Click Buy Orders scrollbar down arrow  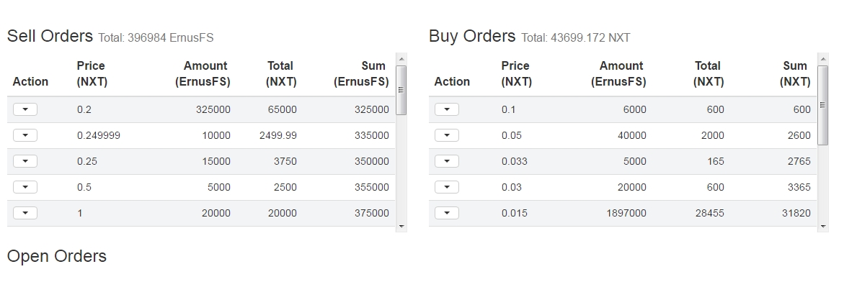click(823, 226)
